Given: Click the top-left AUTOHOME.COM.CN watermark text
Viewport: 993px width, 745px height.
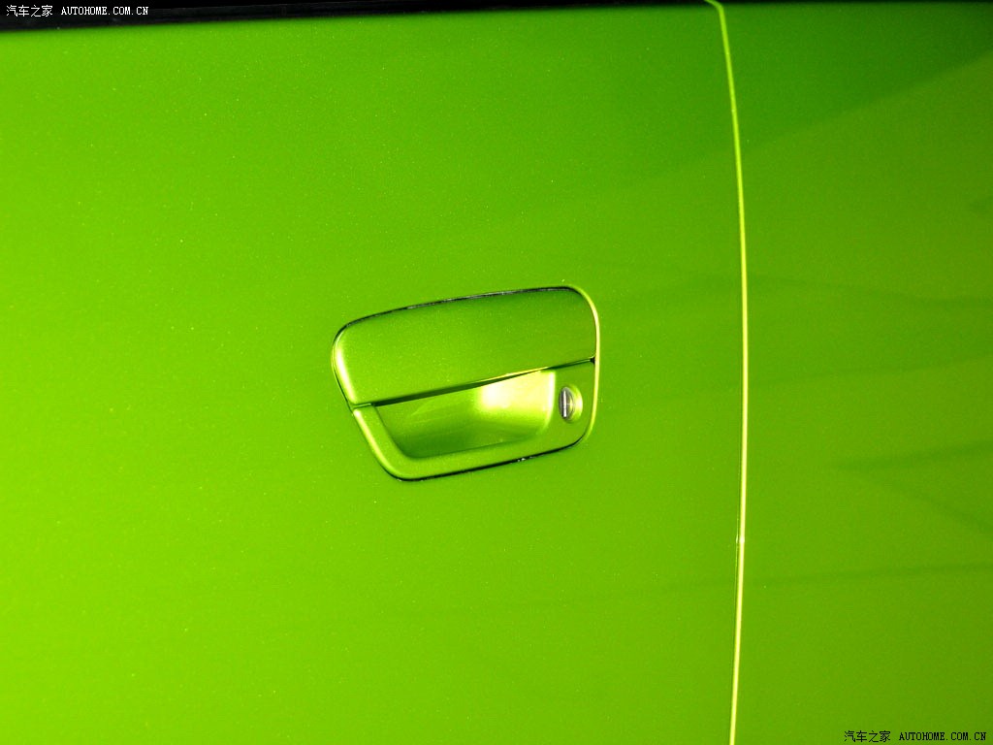Looking at the screenshot, I should (105, 11).
